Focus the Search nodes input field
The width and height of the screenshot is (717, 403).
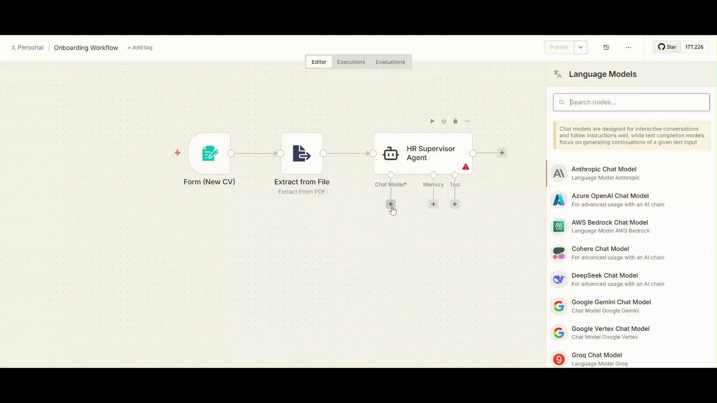(x=635, y=102)
